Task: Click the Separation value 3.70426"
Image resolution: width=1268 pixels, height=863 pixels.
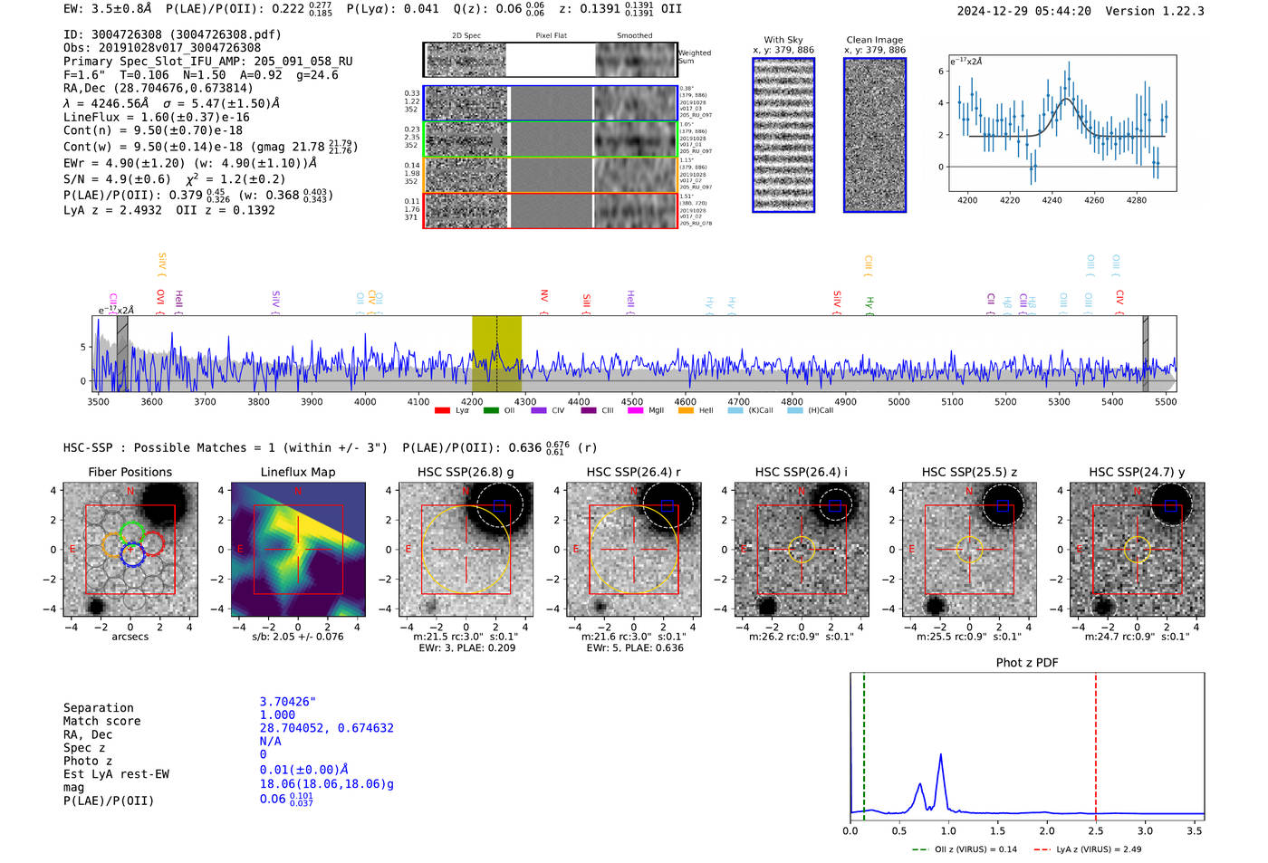Action: 288,702
